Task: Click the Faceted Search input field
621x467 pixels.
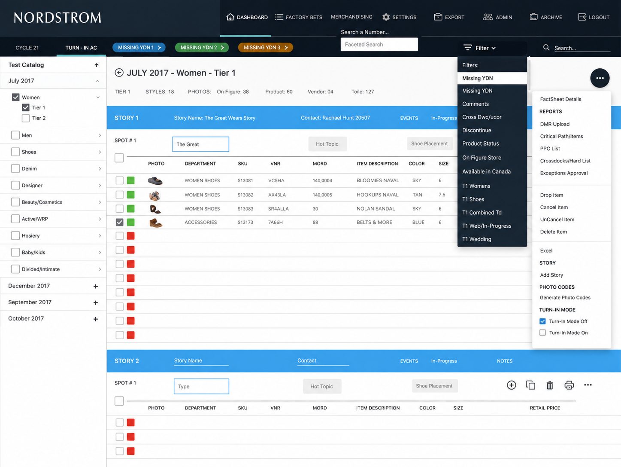Action: pyautogui.click(x=379, y=44)
